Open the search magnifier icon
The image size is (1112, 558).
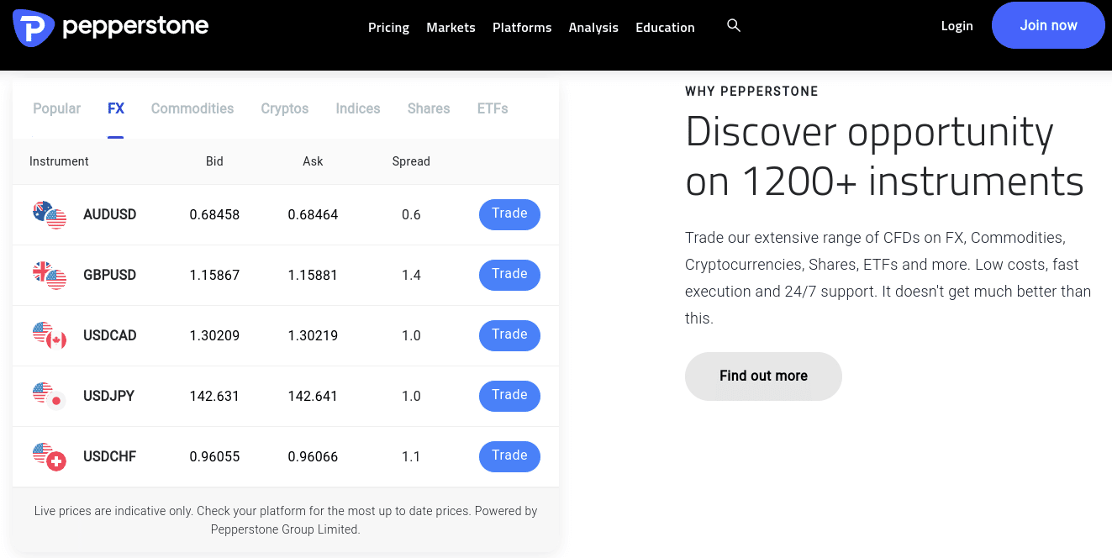(734, 26)
